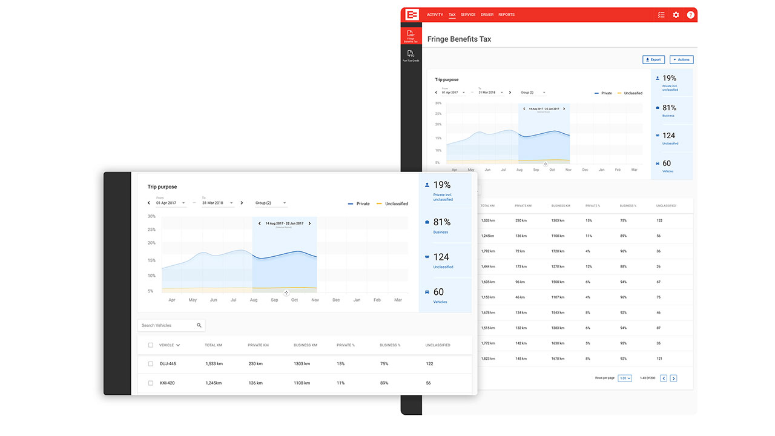775x436 pixels.
Task: Click the help question mark icon
Action: 690,15
